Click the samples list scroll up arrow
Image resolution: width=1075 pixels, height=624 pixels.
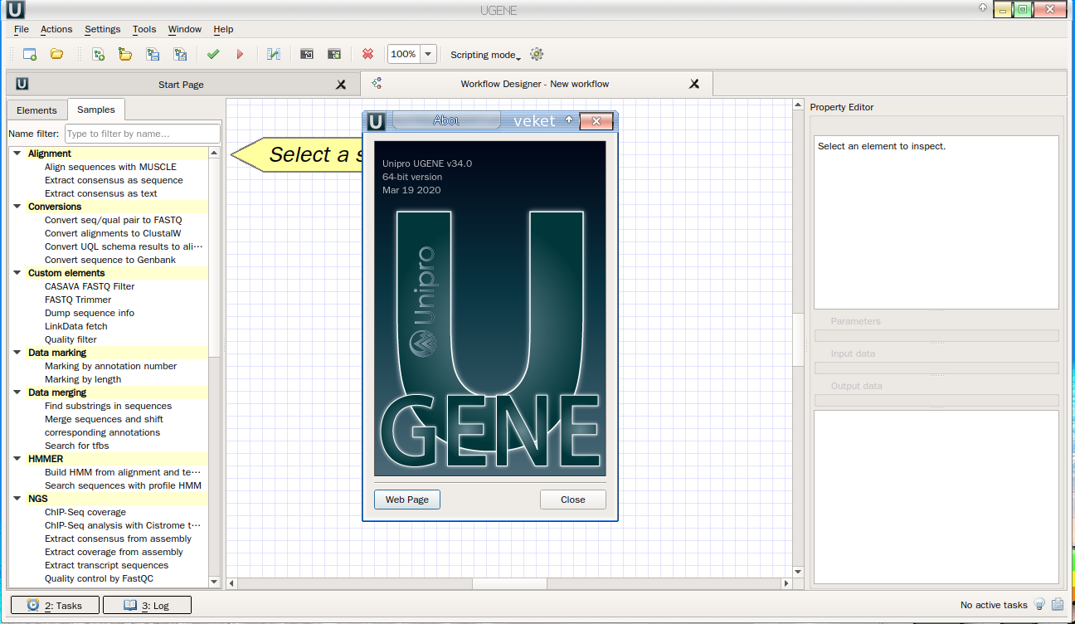[214, 153]
